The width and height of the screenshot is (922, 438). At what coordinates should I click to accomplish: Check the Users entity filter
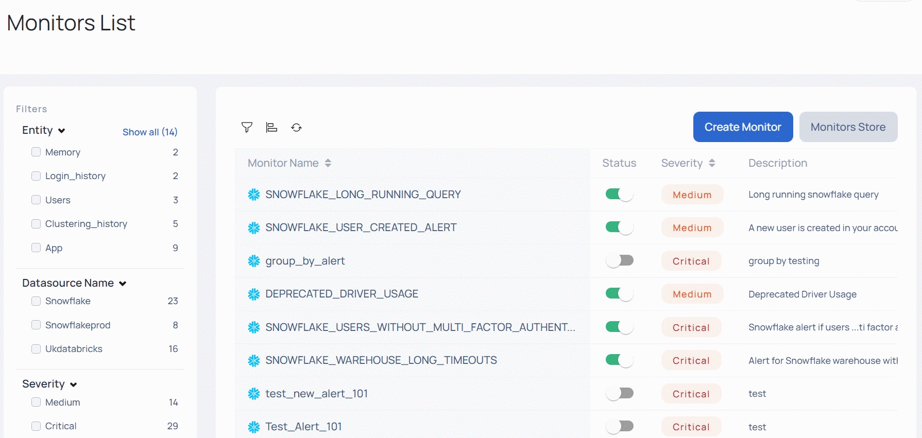[x=36, y=200]
